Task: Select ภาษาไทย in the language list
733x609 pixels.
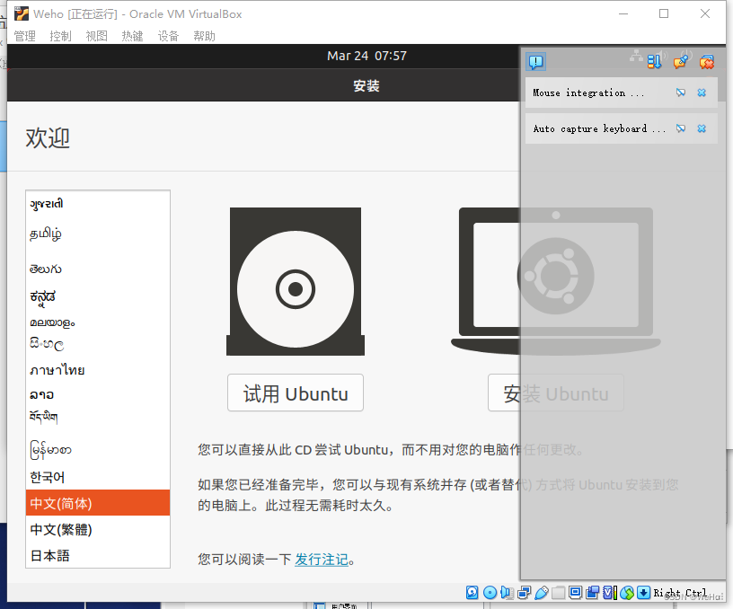Action: click(98, 370)
